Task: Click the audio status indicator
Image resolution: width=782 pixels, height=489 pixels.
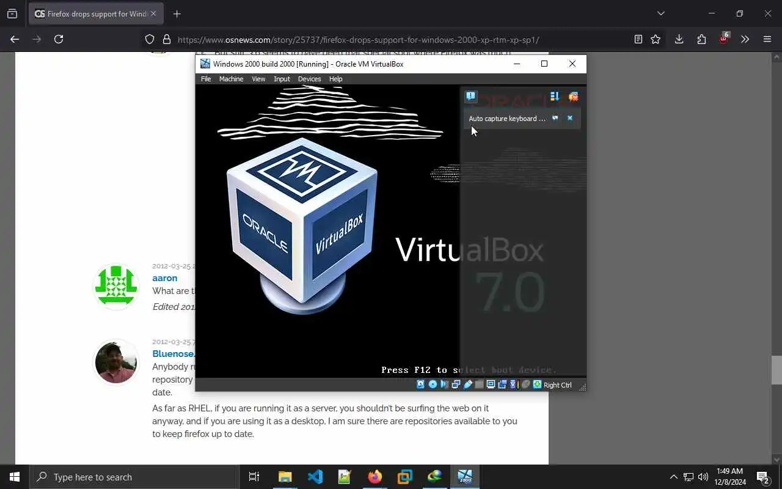Action: click(444, 384)
